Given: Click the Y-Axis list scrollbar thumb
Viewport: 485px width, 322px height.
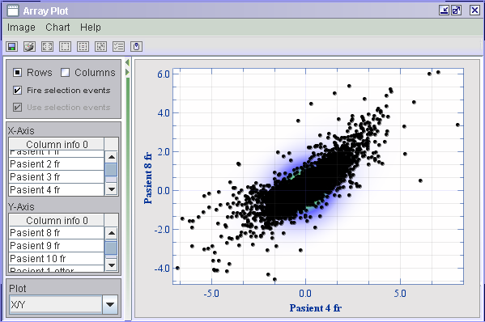Looking at the screenshot, I should point(112,248).
